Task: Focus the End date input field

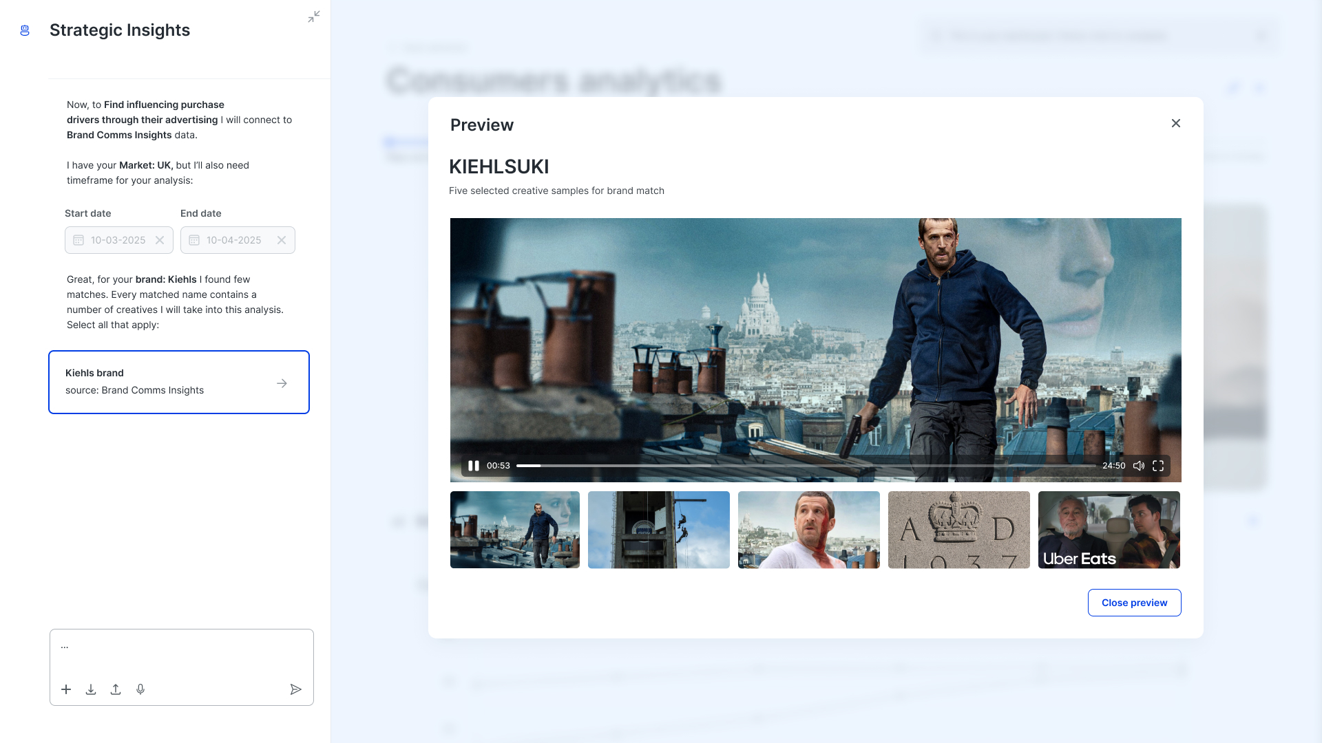Action: pyautogui.click(x=238, y=240)
